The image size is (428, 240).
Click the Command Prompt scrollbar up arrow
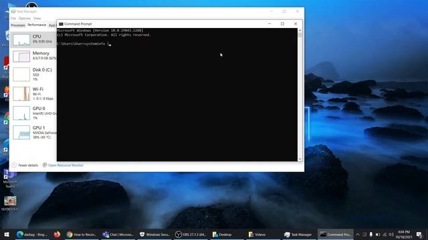click(x=300, y=31)
